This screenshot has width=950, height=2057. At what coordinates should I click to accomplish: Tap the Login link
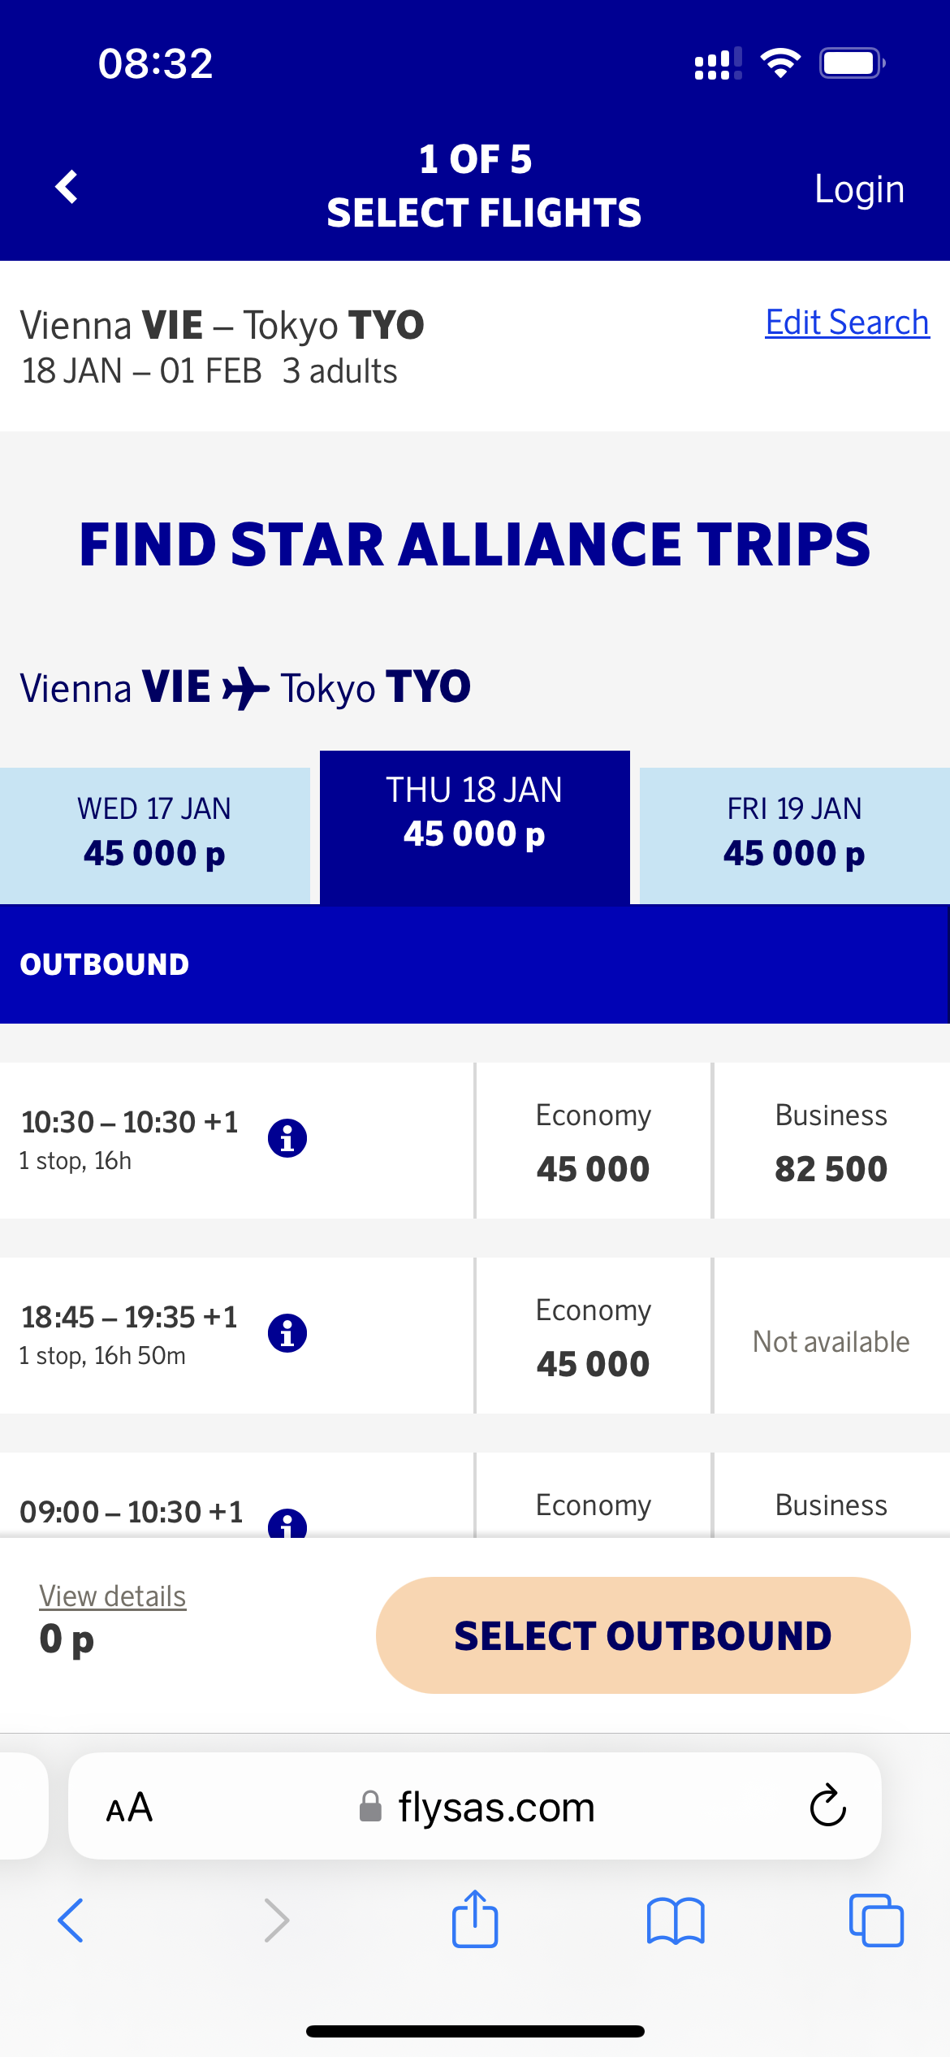click(859, 189)
